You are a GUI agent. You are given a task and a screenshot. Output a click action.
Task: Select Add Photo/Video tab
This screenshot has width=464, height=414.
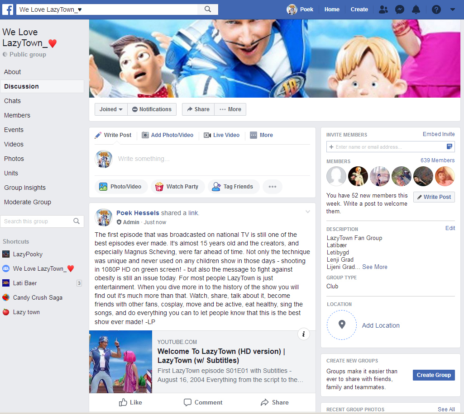(x=167, y=135)
